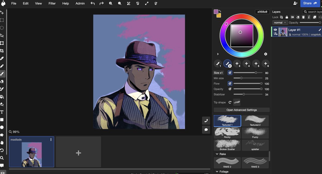Screen dimensions: 322x174
Task: Open the normal blend mode dropdown
Action: point(280,23)
